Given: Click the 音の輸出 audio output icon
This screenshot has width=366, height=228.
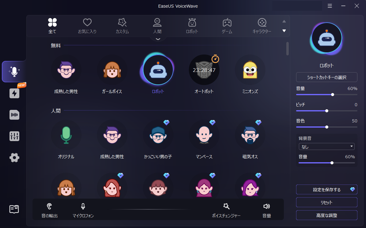Looking at the screenshot, I should tap(49, 207).
